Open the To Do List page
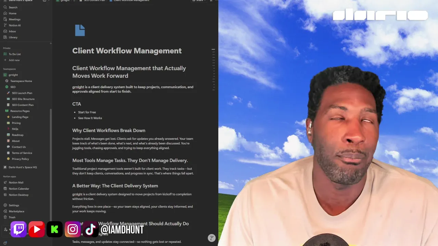The height and width of the screenshot is (246, 438). pyautogui.click(x=15, y=54)
